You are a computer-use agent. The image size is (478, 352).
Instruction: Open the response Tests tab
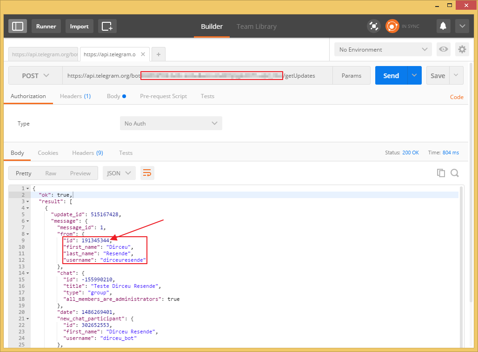pyautogui.click(x=126, y=153)
